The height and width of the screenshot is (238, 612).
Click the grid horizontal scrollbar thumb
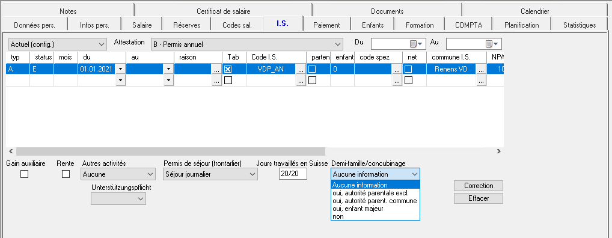tap(171, 151)
